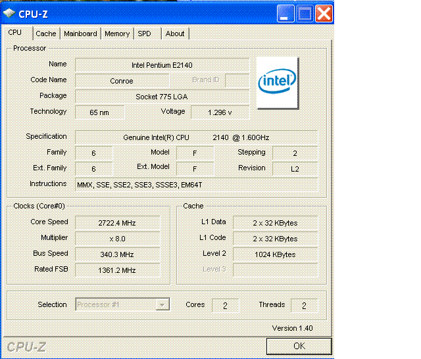The image size is (421, 359).
Task: Open the About tab
Action: [x=175, y=34]
